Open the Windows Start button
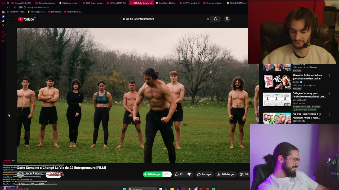 [x=124, y=189]
